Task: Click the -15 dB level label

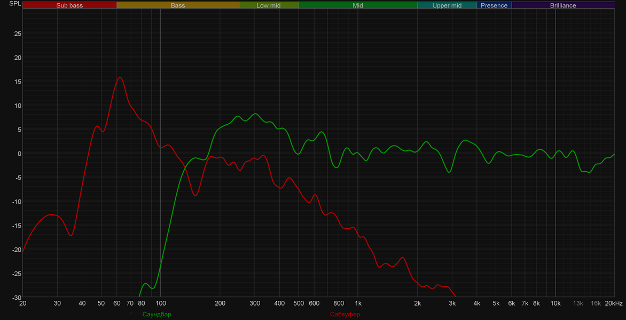Action: (x=16, y=226)
